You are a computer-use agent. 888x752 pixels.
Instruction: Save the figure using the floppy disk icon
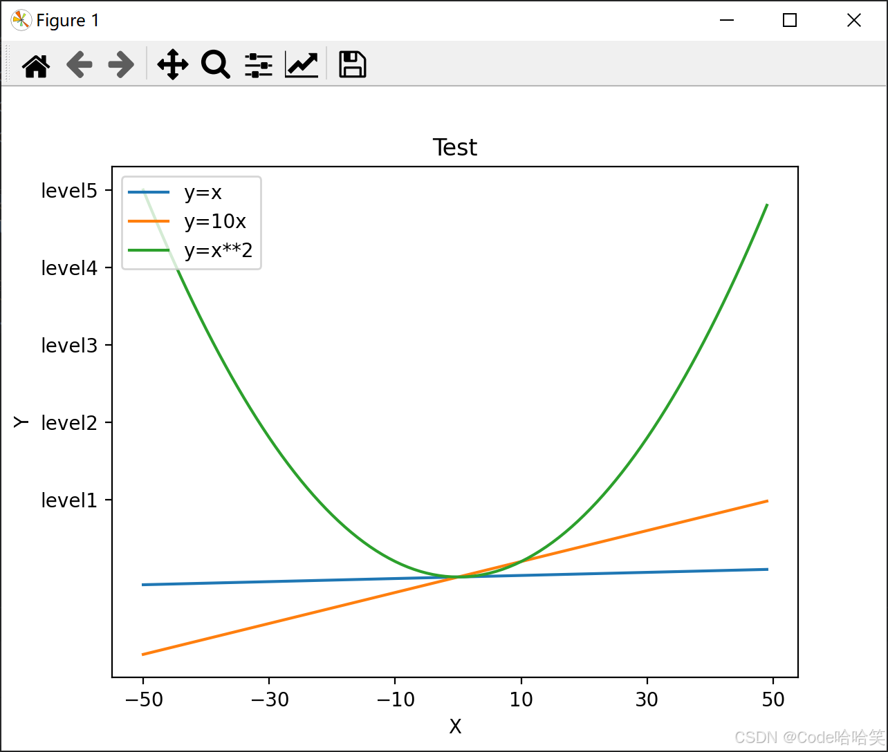pos(352,64)
